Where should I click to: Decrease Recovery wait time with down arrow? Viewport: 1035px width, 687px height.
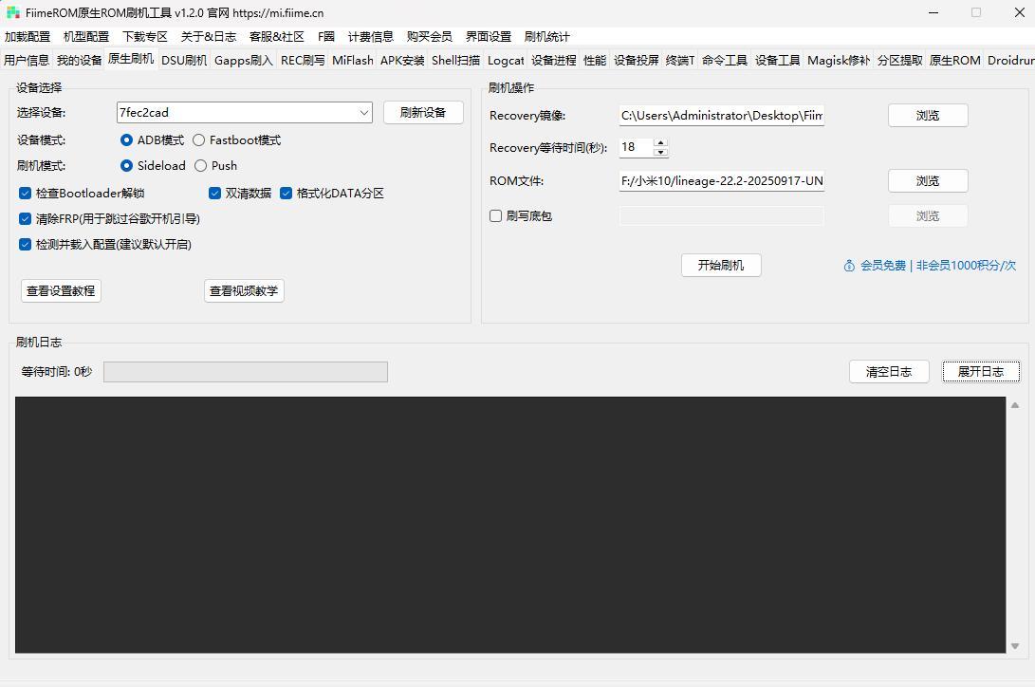coord(661,152)
